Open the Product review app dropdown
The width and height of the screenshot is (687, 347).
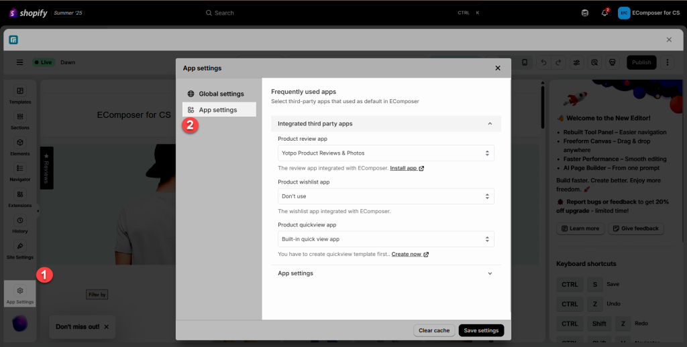pos(386,153)
